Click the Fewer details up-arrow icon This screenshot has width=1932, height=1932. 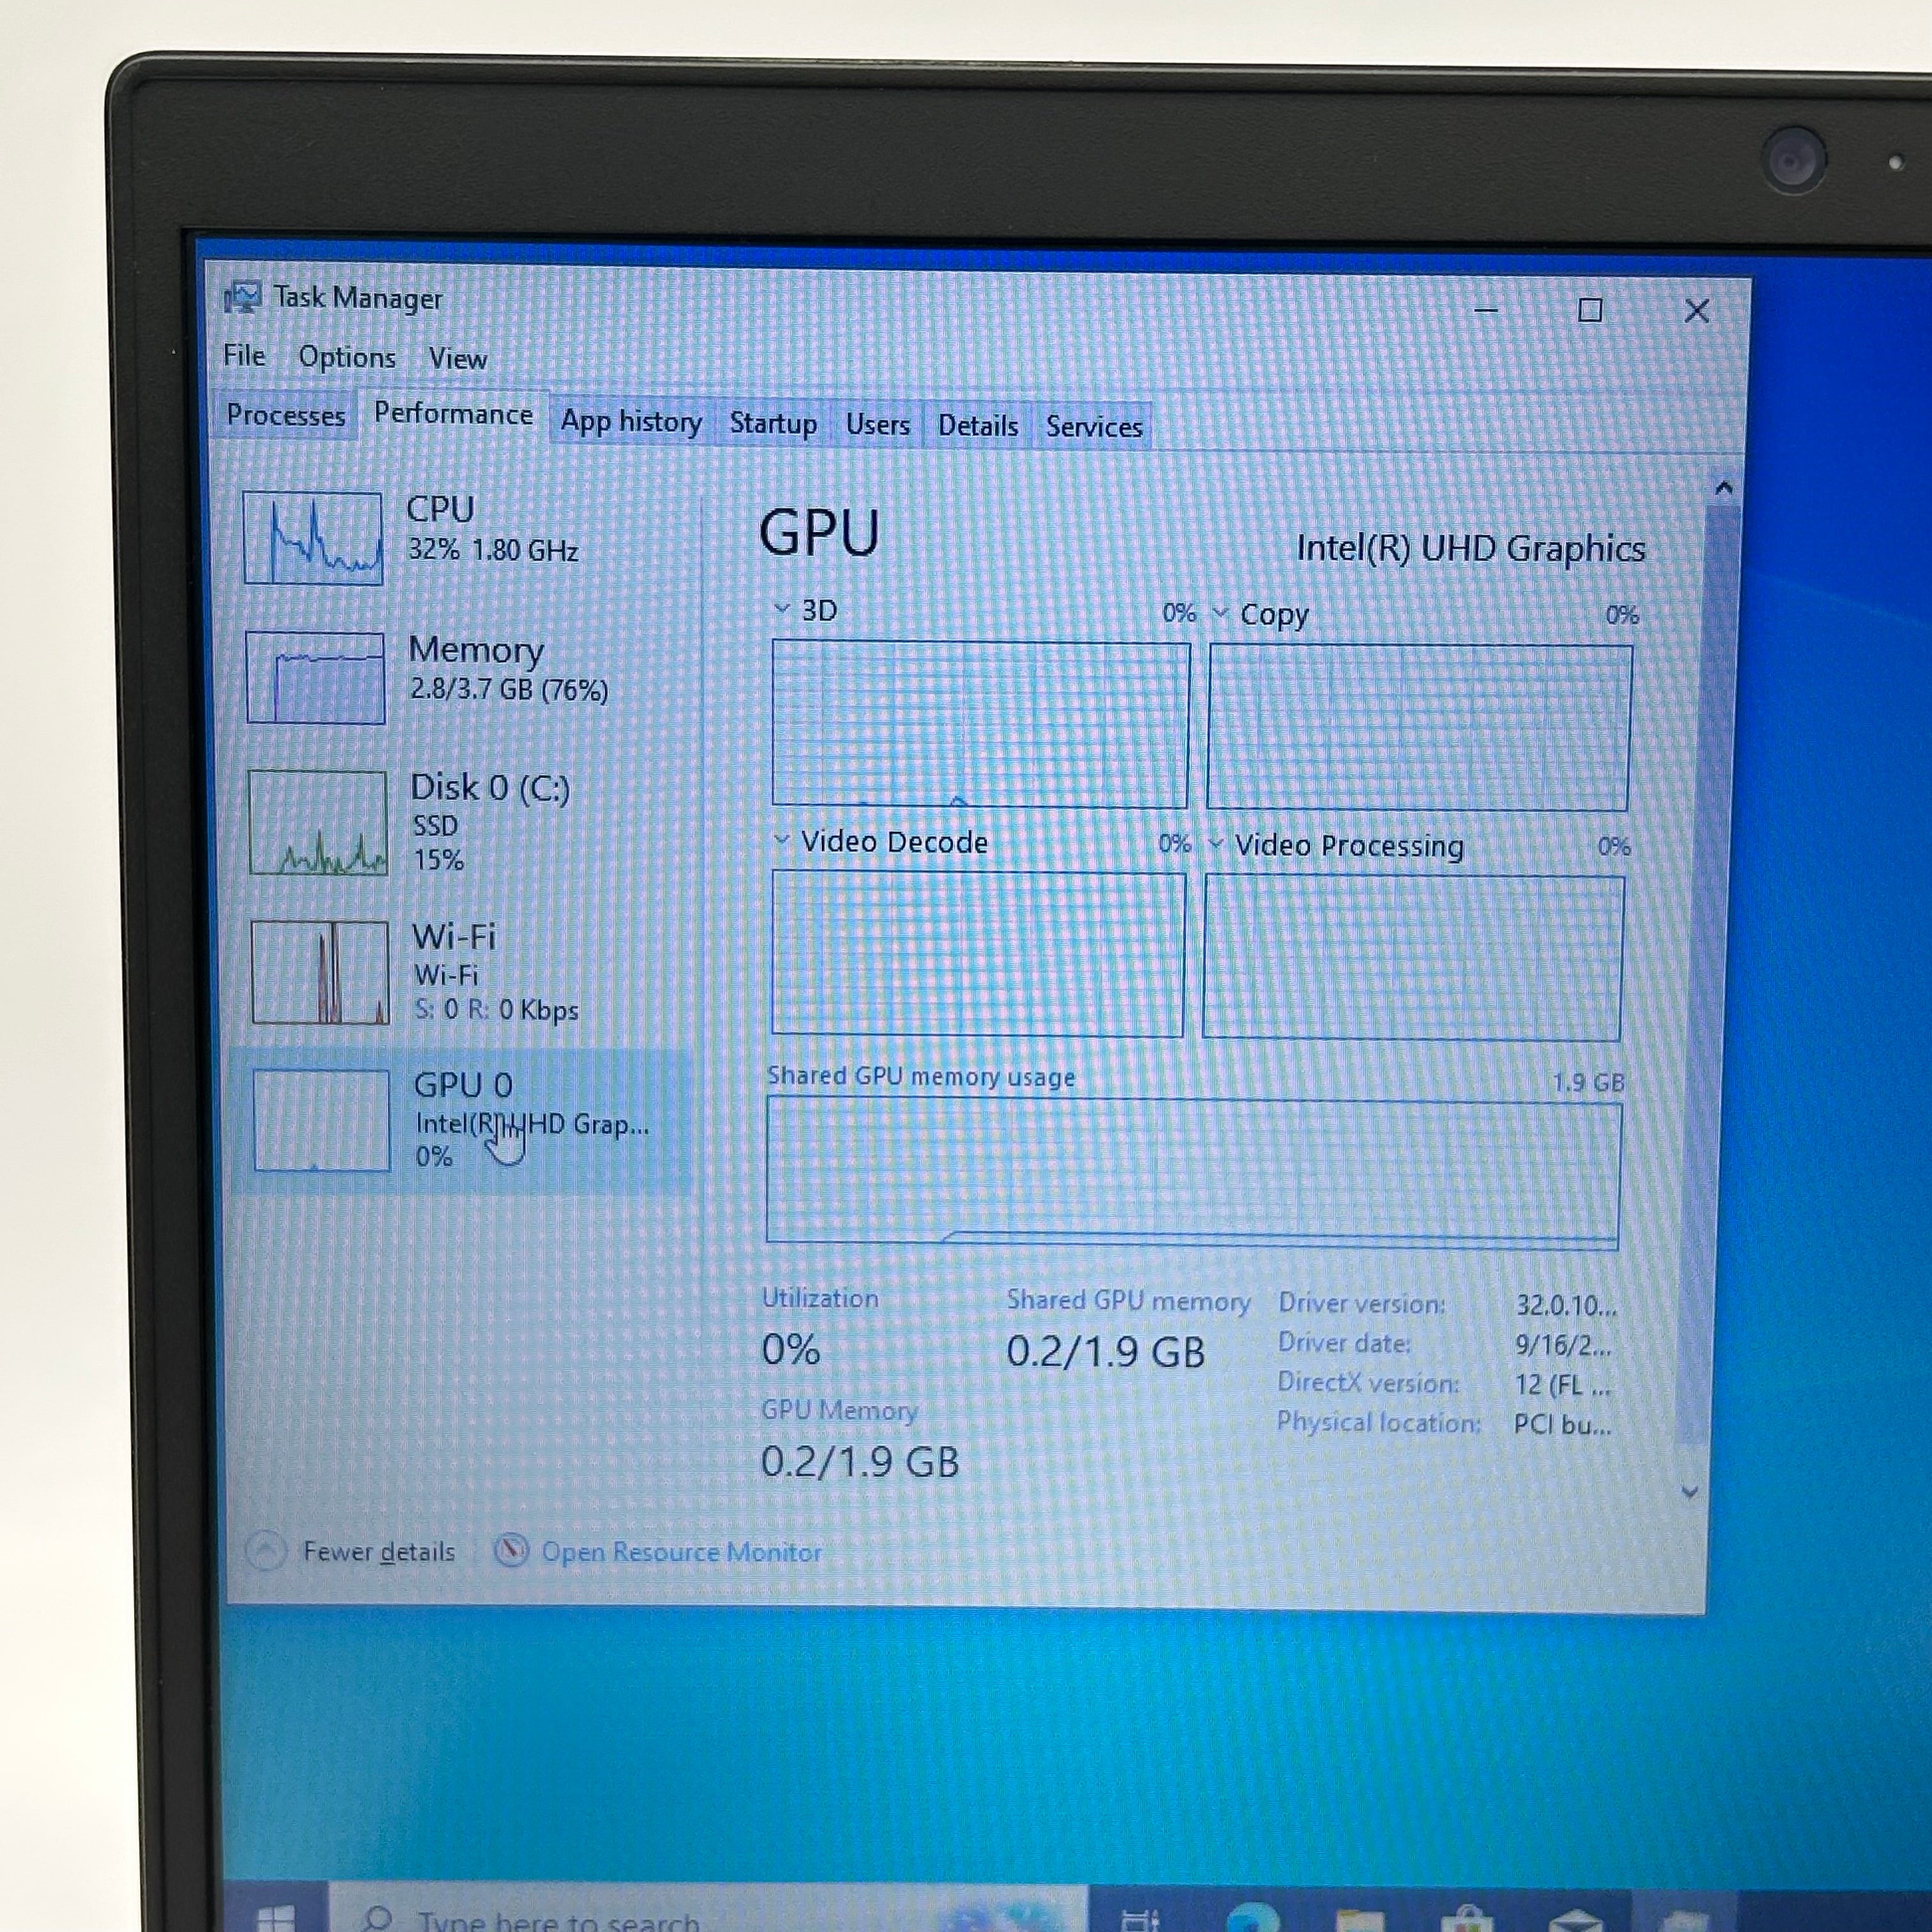coord(265,1550)
